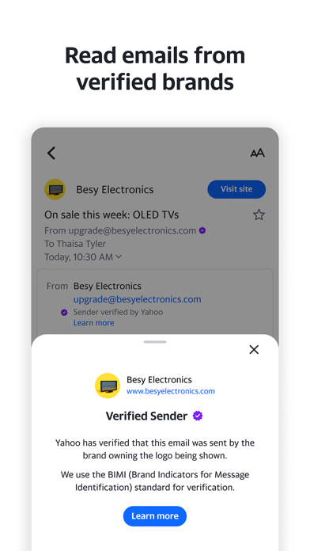Star the OLED TVs email
This screenshot has height=551, width=310.
[x=259, y=215]
